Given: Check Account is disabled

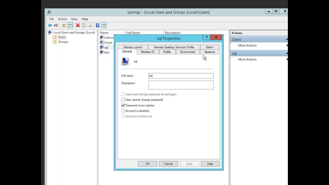Looking at the screenshot, I should [123, 111].
